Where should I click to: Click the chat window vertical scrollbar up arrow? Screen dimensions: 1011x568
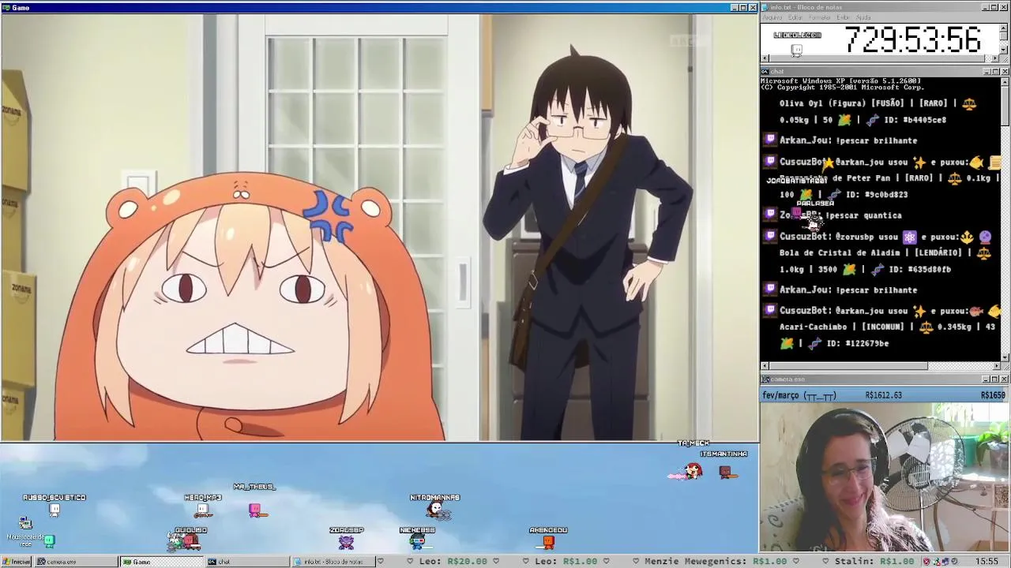coord(1005,81)
